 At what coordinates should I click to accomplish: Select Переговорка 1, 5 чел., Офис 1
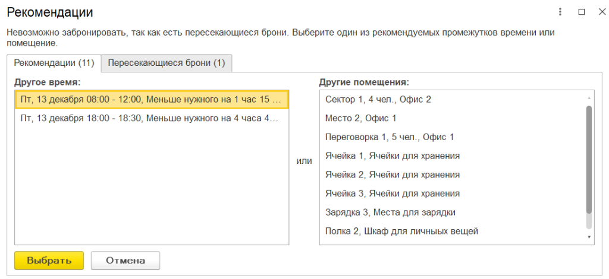(x=390, y=137)
